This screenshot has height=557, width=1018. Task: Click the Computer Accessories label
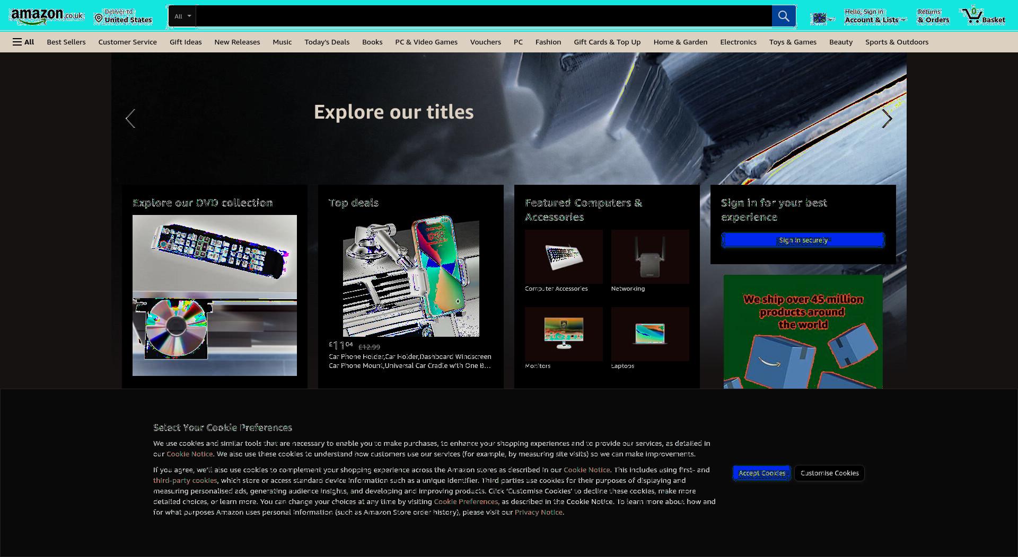coord(556,289)
